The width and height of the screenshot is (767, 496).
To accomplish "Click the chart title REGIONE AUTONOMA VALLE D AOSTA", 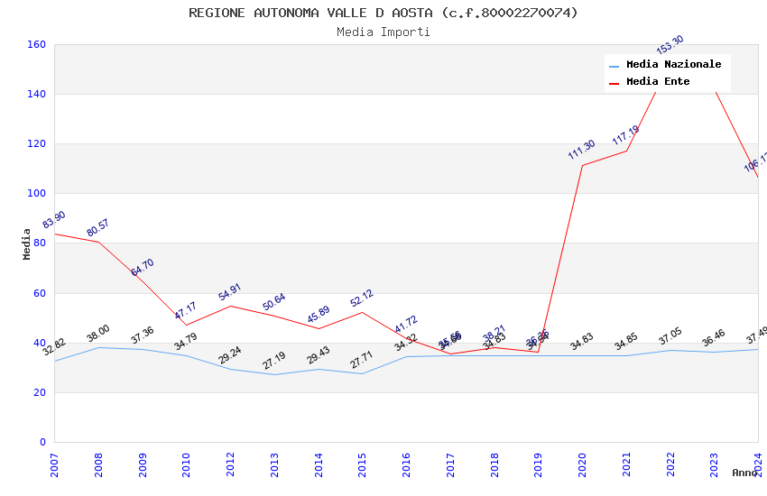I will (383, 13).
